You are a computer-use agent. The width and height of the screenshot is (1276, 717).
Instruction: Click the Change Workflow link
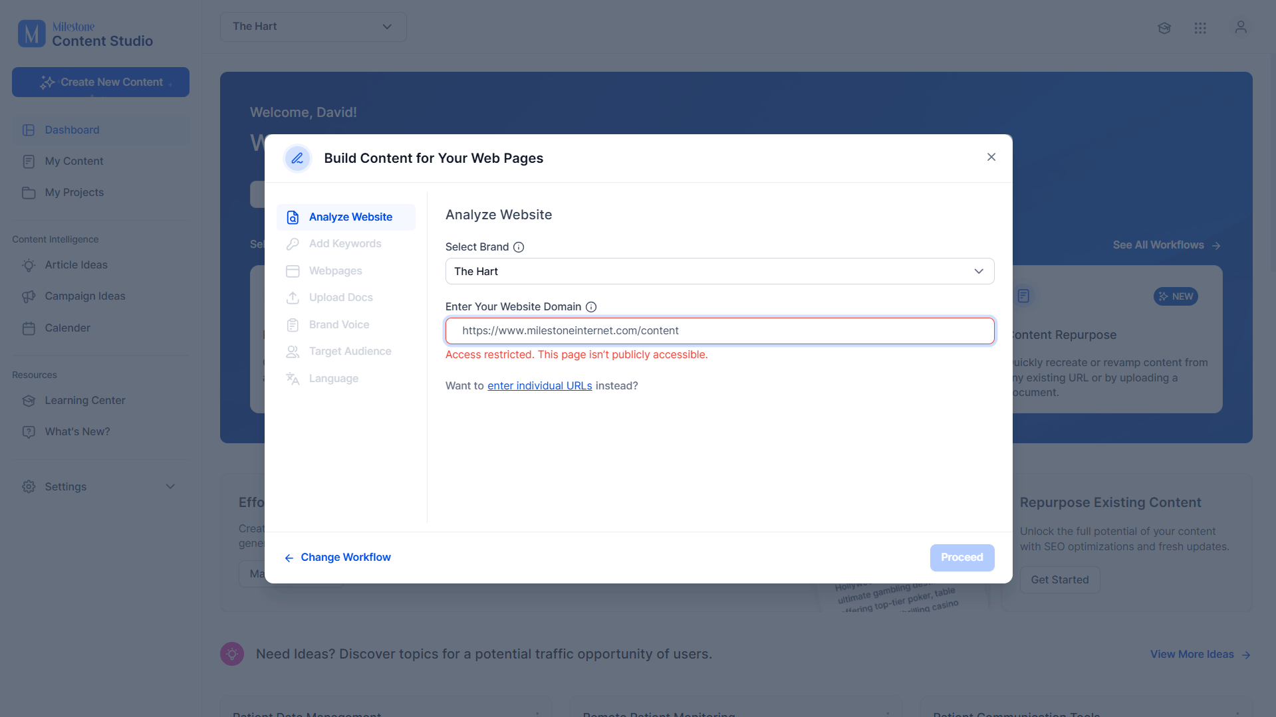(x=338, y=558)
